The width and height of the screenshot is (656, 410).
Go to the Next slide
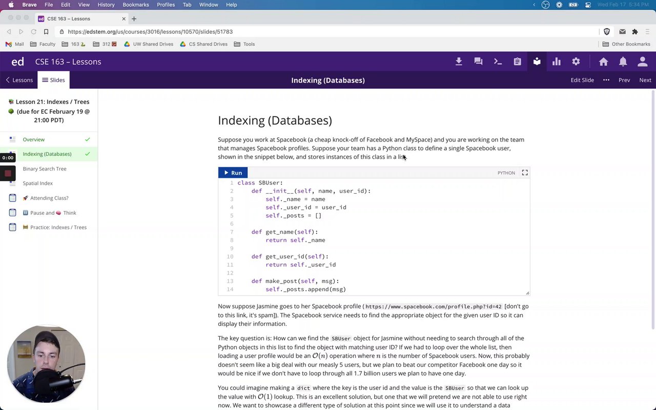pos(645,80)
